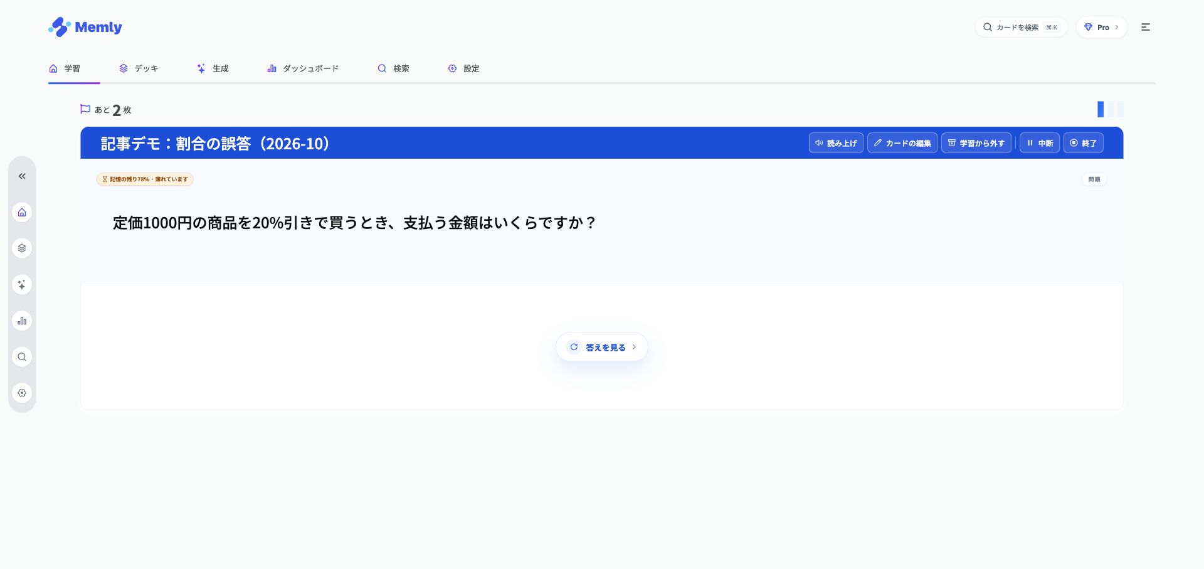End session with 終了 button
Viewport: 1204px width, 569px height.
[1084, 143]
